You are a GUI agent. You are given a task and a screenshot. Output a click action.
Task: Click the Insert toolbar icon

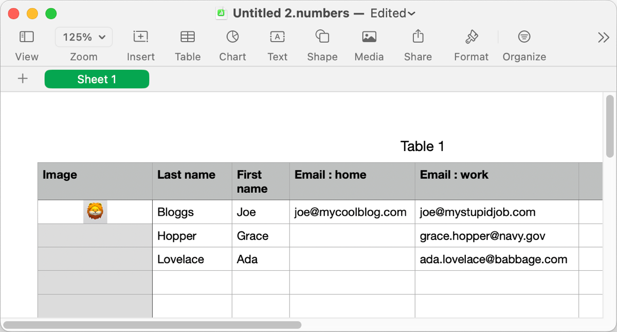click(140, 37)
